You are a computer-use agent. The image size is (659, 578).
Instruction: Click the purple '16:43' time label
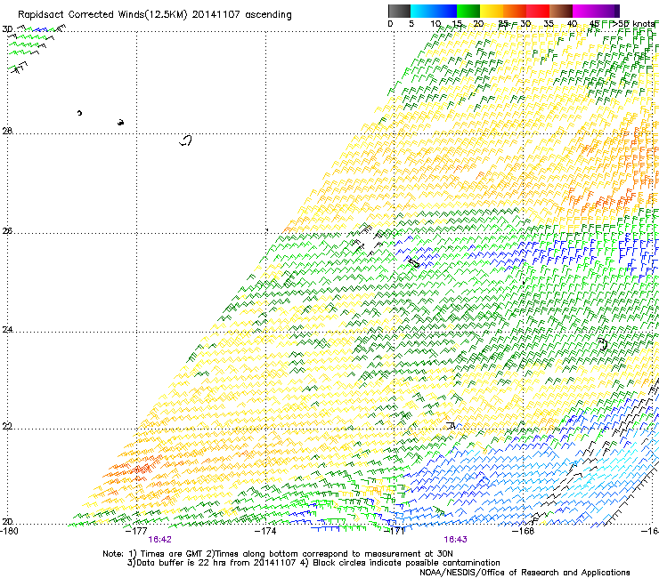tap(456, 540)
